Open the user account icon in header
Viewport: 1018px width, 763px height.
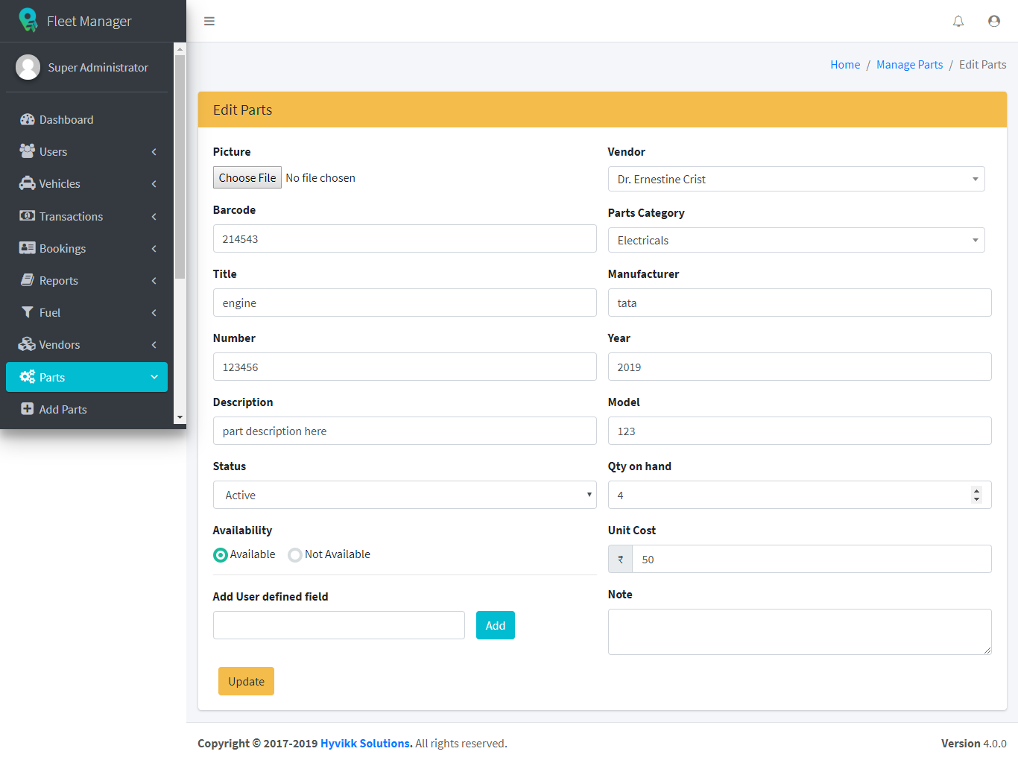coord(994,21)
